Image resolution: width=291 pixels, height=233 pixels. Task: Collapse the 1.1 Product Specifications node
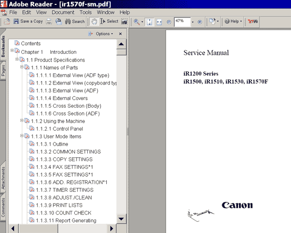pos(17,59)
